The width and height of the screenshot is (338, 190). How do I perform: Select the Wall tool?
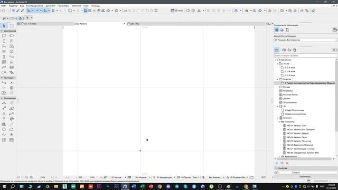coord(4,35)
